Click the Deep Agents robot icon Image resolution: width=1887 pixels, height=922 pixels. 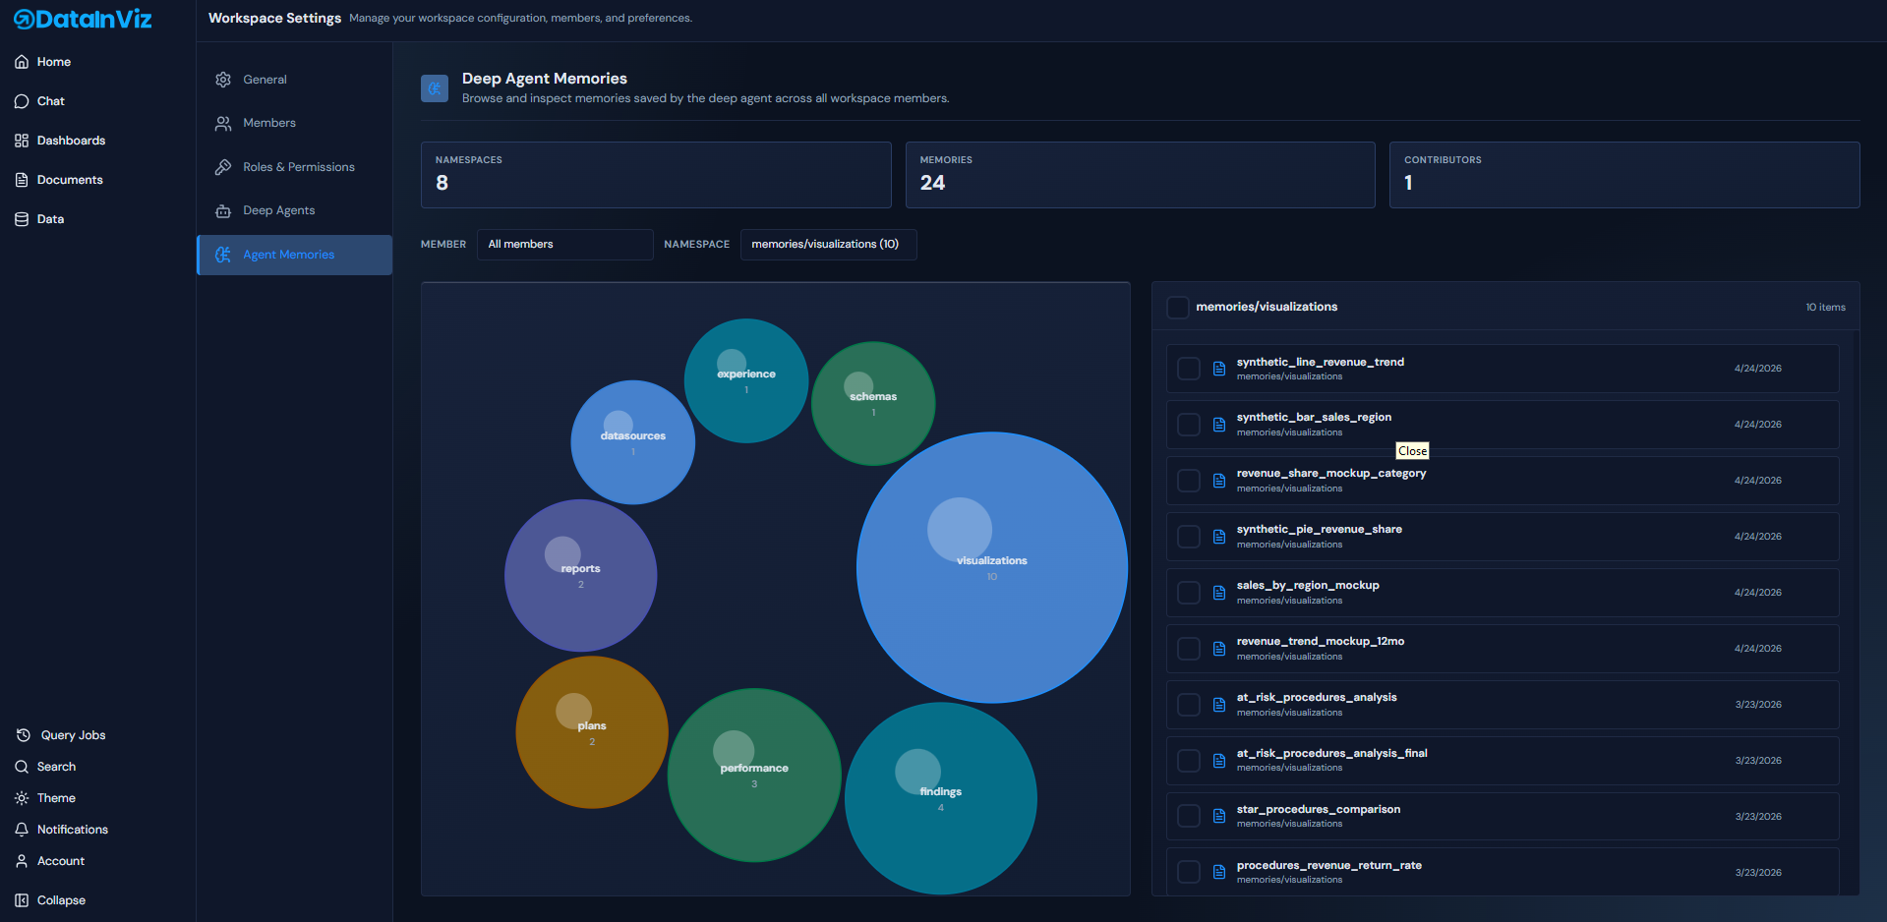[223, 210]
